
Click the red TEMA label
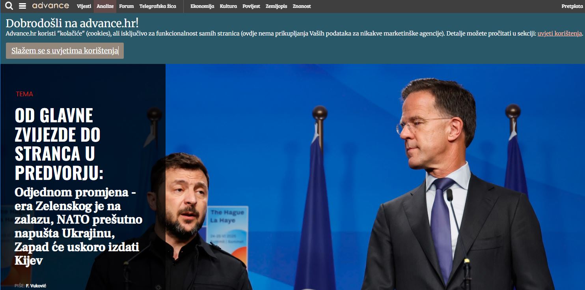coord(24,94)
